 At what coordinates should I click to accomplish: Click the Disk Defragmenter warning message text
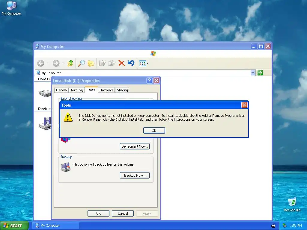(162, 117)
